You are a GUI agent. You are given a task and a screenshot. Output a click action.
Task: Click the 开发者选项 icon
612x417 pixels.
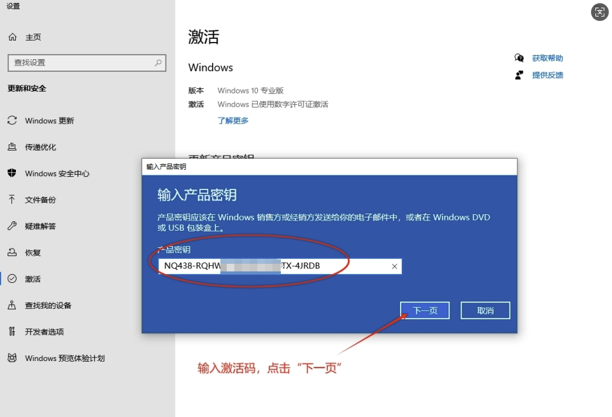[x=13, y=331]
